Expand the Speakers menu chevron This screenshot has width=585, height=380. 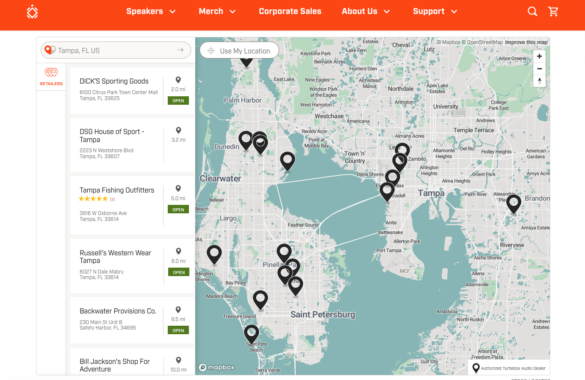[x=172, y=11]
